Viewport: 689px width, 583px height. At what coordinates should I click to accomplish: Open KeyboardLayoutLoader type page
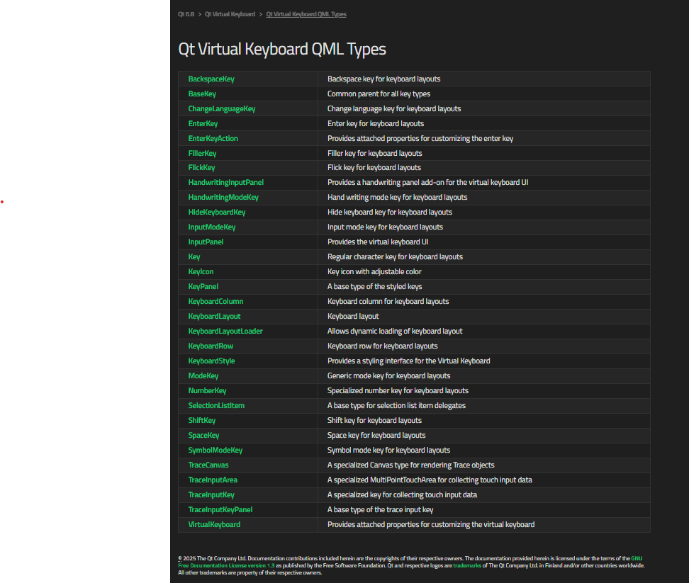pos(225,332)
